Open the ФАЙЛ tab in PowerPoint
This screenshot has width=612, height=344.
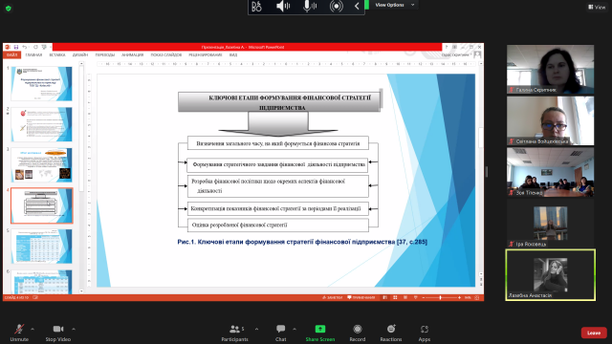11,55
